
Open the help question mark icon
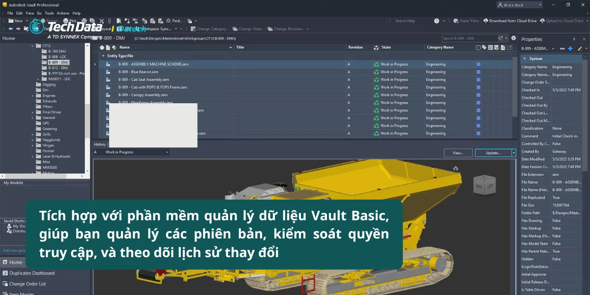tap(437, 21)
